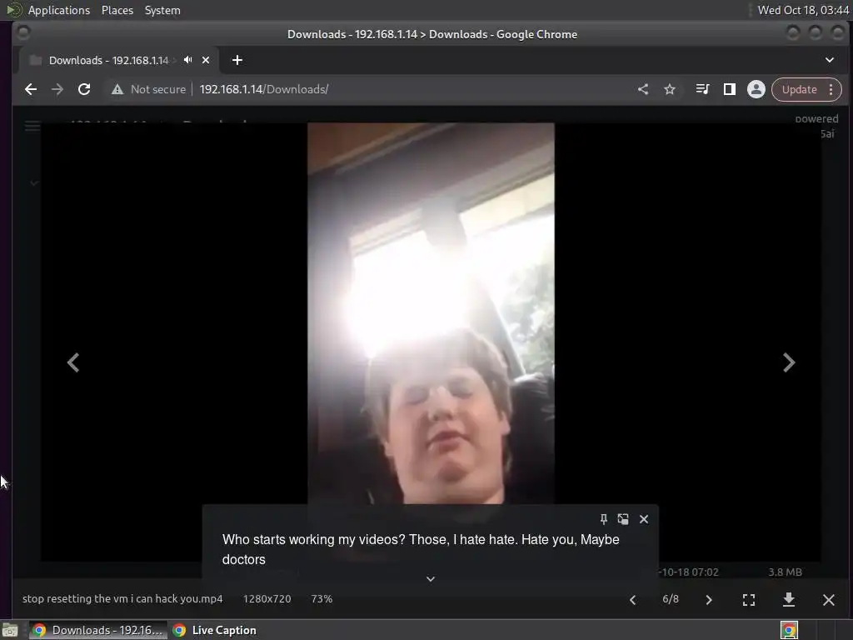Open the Chrome three-dot menu
Viewport: 853px width, 640px height.
(831, 89)
